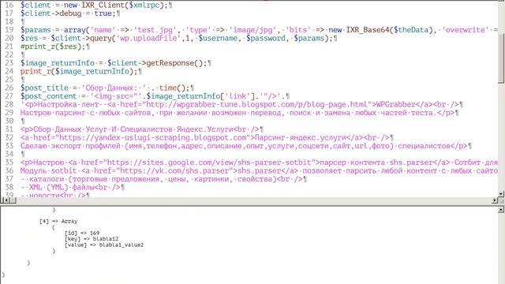The width and height of the screenshot is (505, 284).
Task: Click 'getResponse()' call on line 23
Action: click(x=174, y=63)
